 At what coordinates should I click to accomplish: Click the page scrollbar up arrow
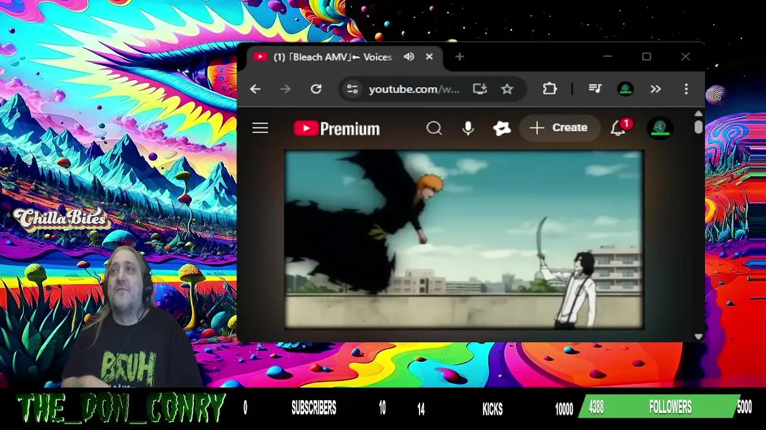(698, 113)
